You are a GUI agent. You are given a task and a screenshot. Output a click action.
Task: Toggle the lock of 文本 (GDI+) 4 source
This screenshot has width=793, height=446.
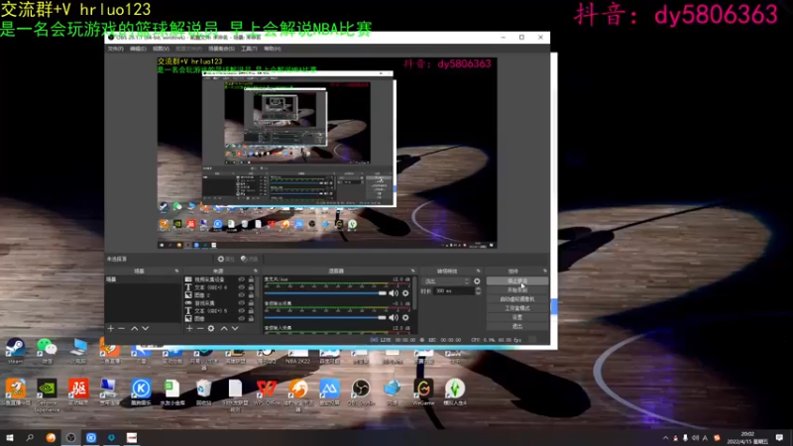(x=251, y=287)
